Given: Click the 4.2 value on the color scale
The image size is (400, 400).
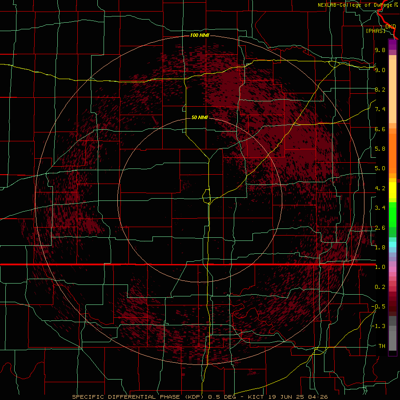Looking at the screenshot, I should pyautogui.click(x=380, y=188).
